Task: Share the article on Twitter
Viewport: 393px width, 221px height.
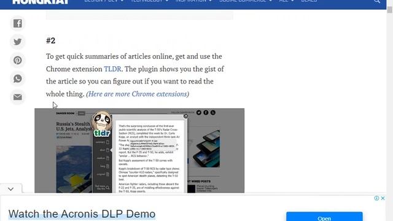Action: point(18,42)
